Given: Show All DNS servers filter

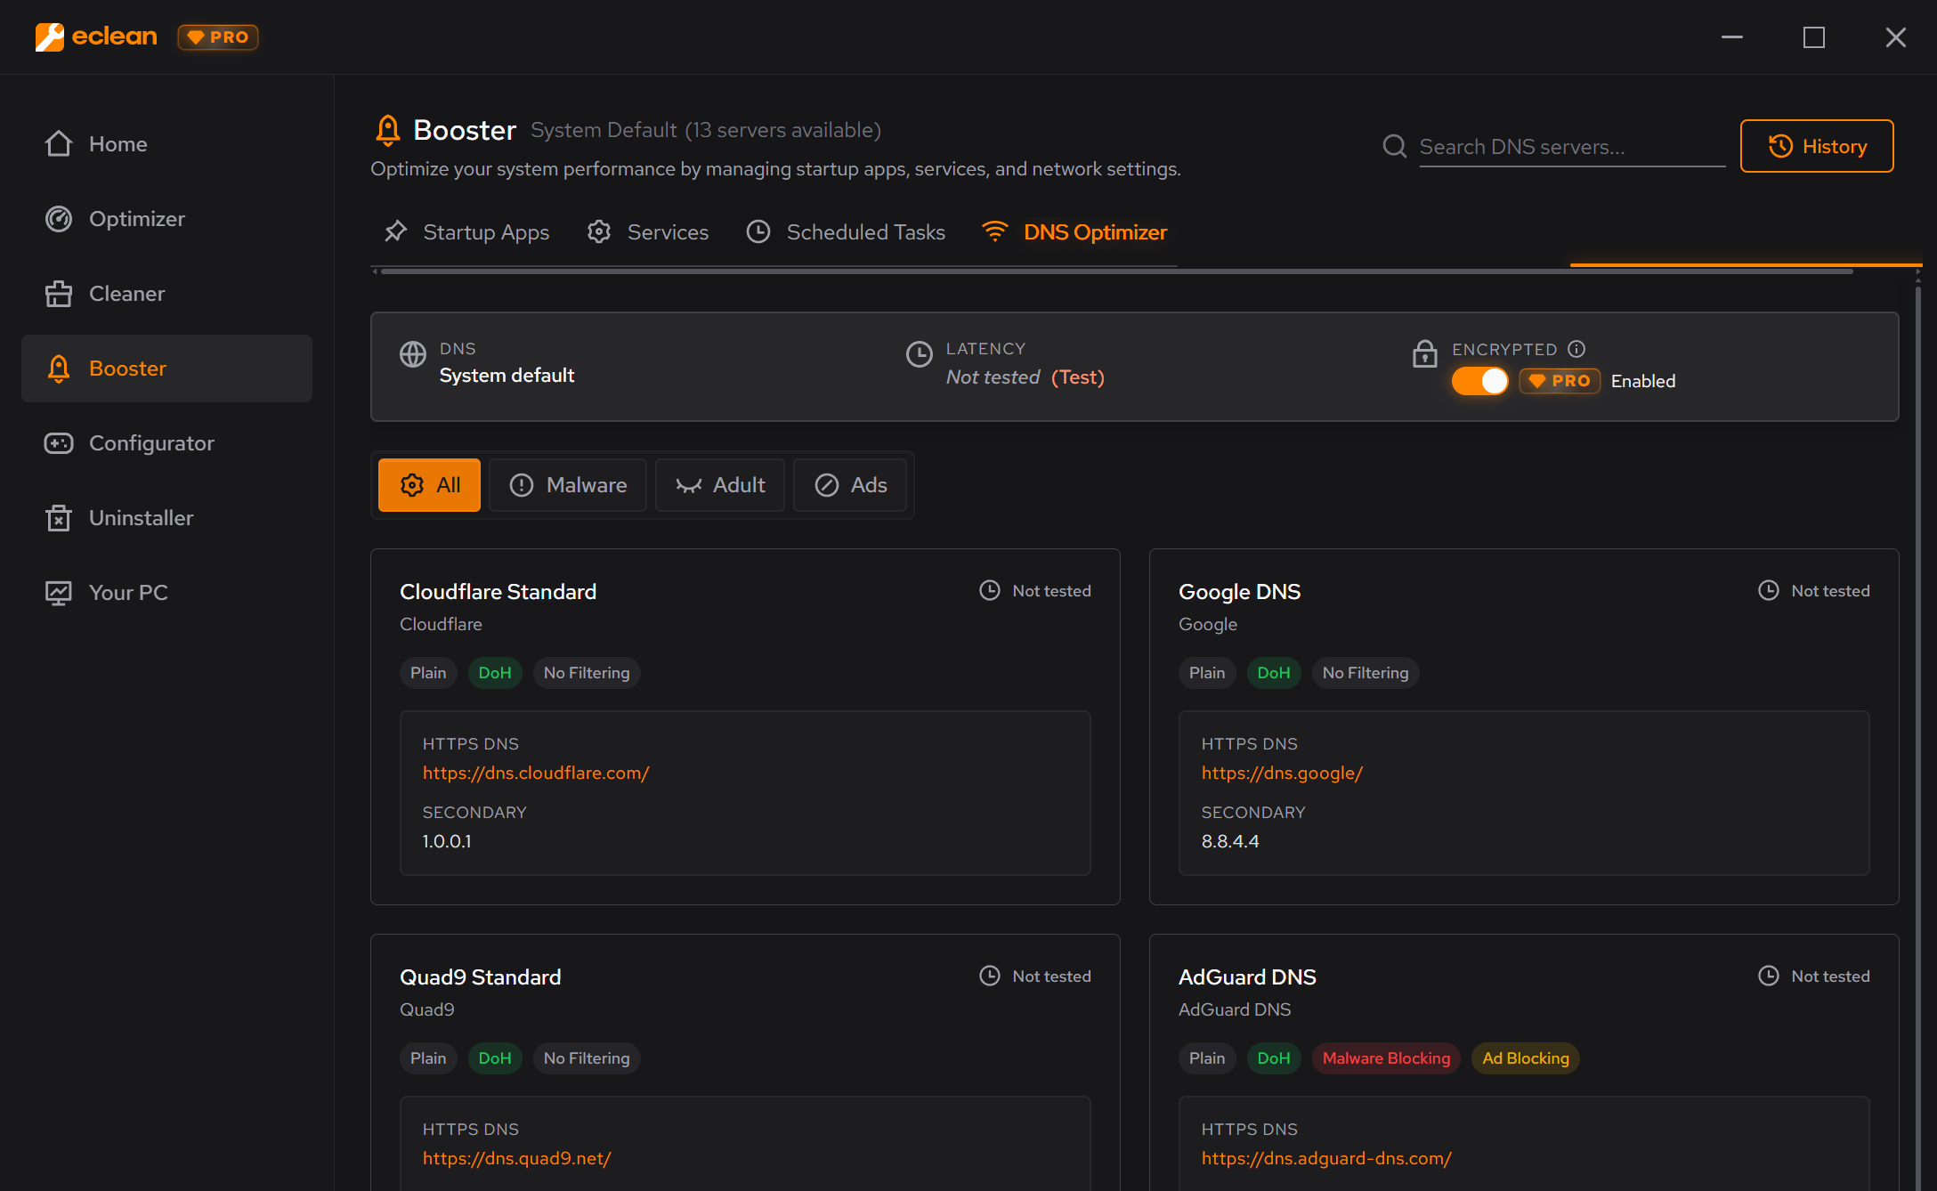Looking at the screenshot, I should point(429,485).
